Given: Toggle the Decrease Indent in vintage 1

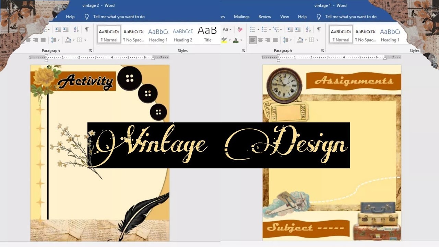Looking at the screenshot, I should (290, 29).
